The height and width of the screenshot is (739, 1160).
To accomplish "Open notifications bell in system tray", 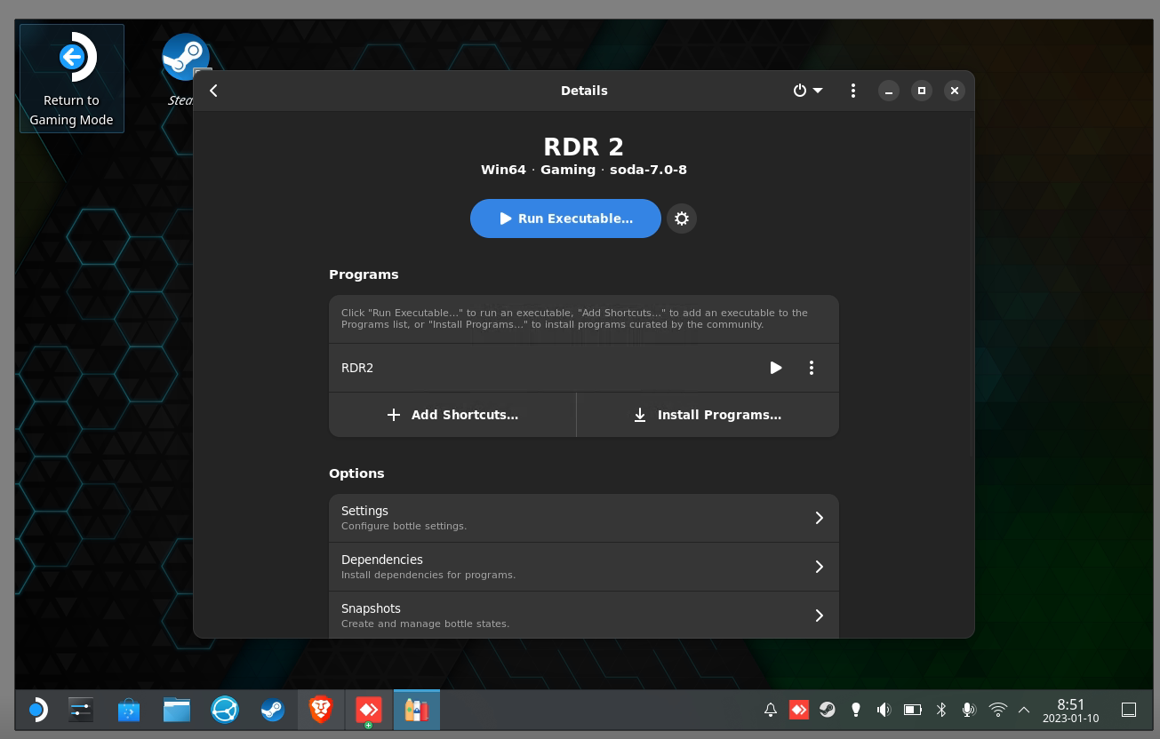I will [771, 710].
